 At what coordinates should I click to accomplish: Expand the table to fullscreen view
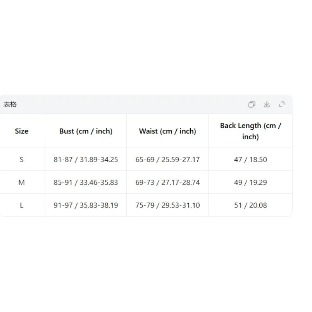point(282,104)
